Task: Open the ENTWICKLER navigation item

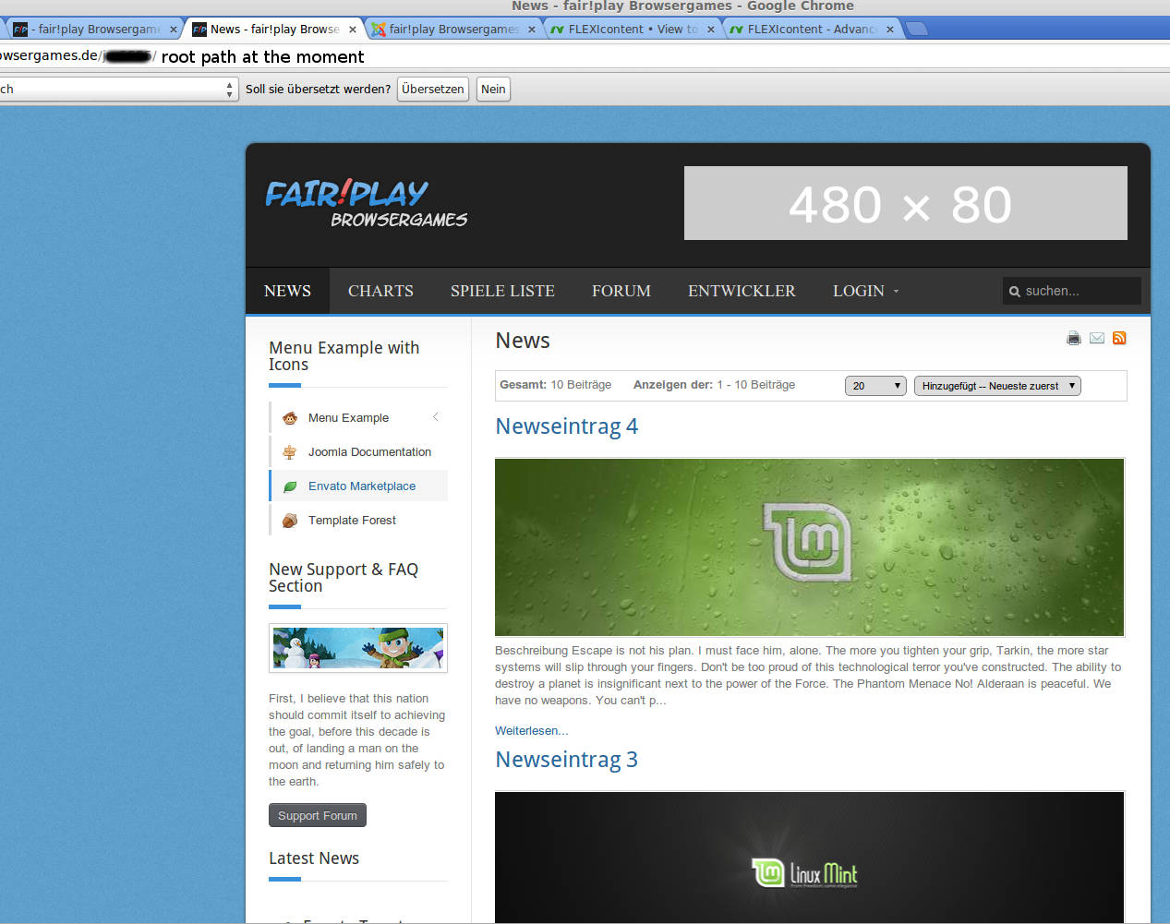Action: coord(742,291)
